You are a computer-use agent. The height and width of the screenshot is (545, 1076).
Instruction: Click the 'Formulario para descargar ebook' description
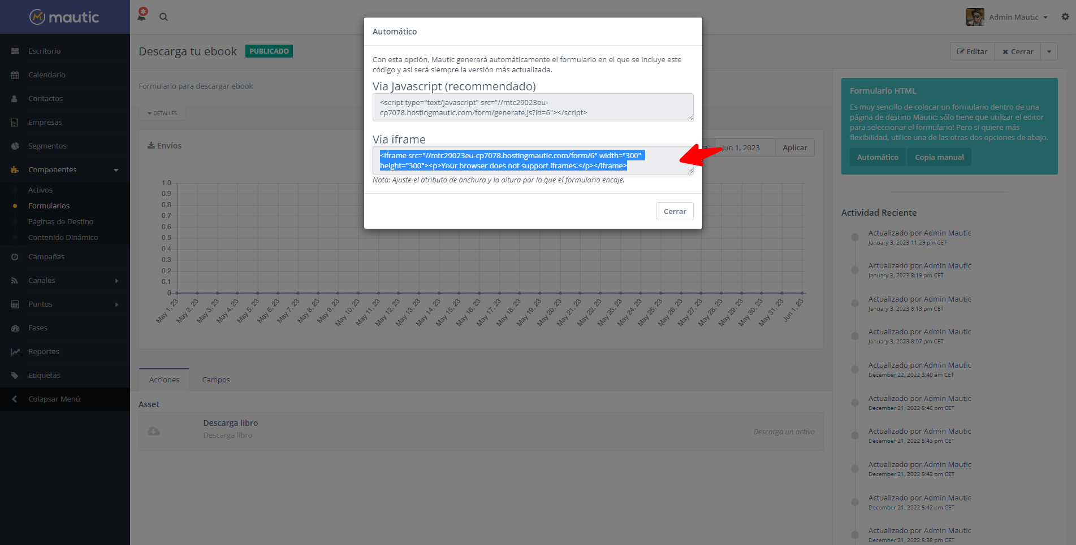[x=196, y=86]
